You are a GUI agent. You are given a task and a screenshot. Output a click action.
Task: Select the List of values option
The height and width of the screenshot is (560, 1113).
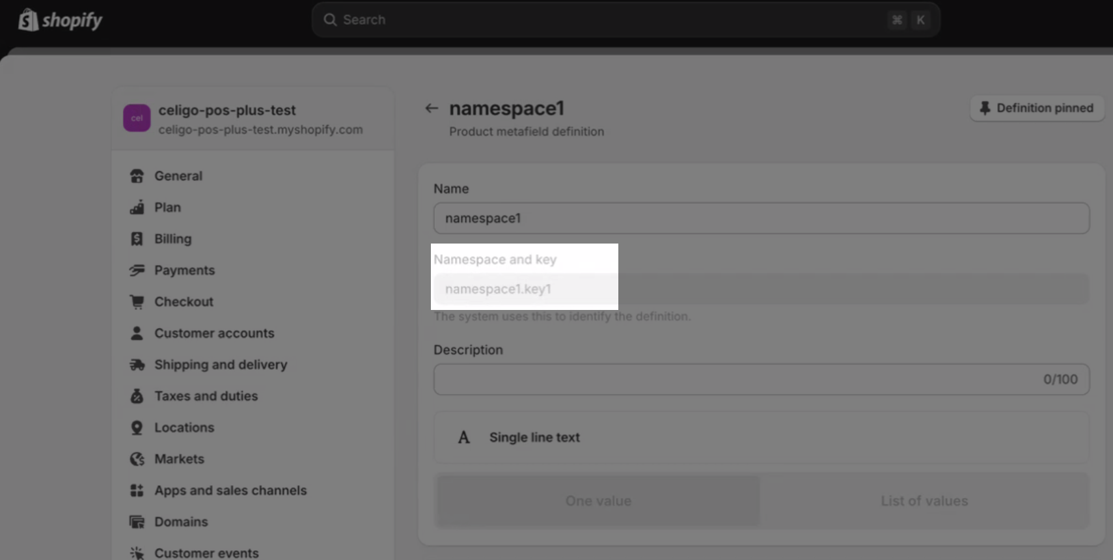[924, 501]
